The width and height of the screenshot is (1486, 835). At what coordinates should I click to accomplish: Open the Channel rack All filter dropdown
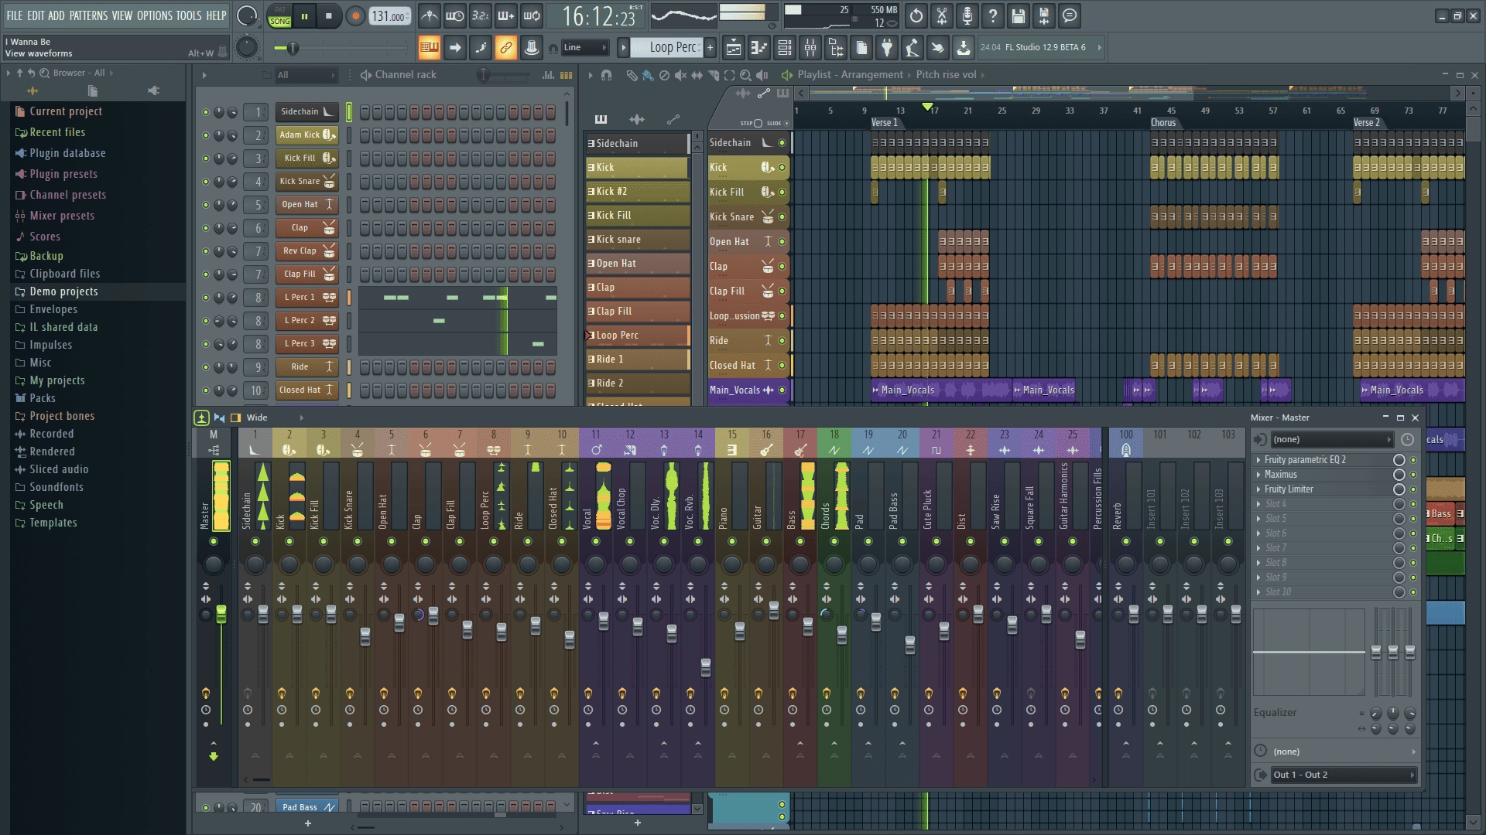click(307, 75)
